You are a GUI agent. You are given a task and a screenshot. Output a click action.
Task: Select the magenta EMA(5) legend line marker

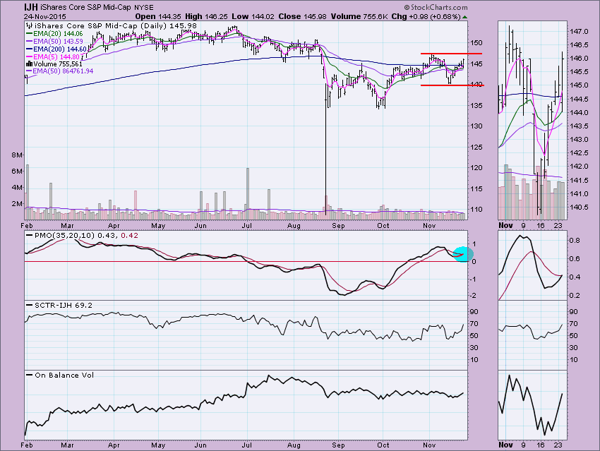(x=29, y=56)
